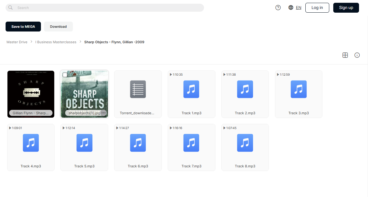Click Sharp Objects - Flynn, Gillian -2009 breadcrumb
Screen dimensions: 368x197
click(x=114, y=42)
